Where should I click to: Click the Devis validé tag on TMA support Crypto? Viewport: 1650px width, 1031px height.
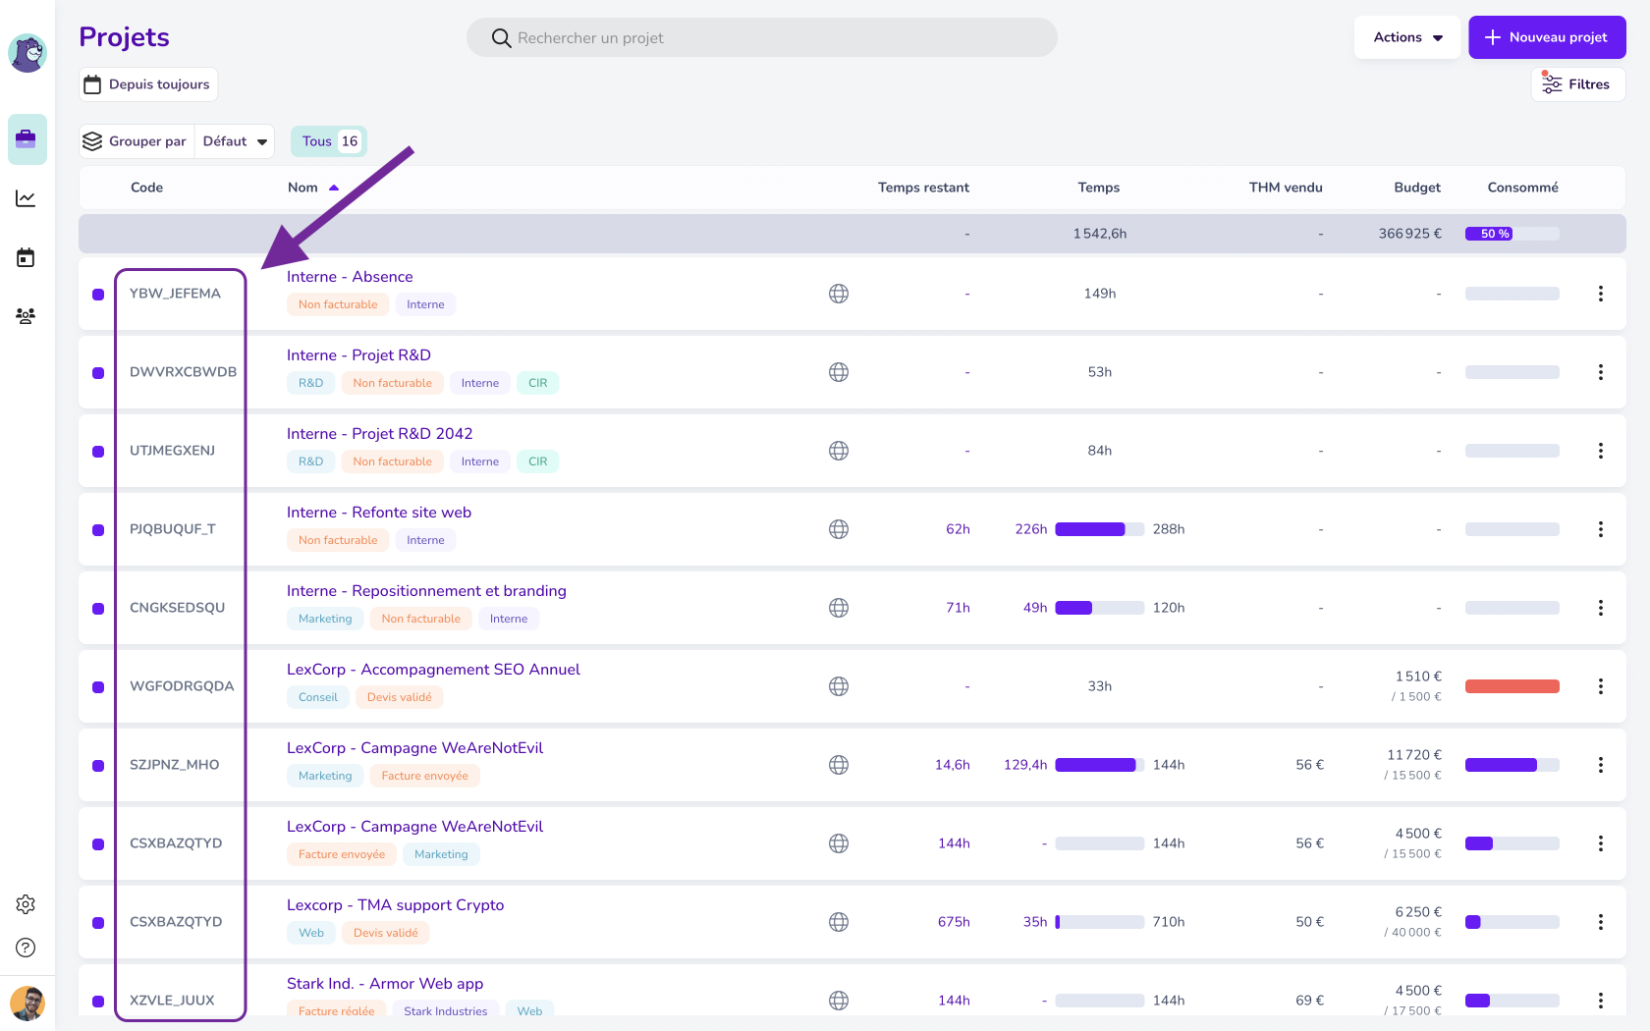click(x=386, y=933)
